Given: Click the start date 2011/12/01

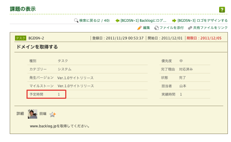Looking at the screenshot, I should pyautogui.click(x=172, y=38).
